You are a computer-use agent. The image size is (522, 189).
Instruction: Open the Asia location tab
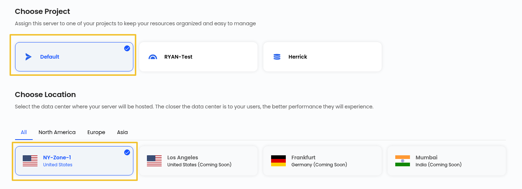coord(122,132)
